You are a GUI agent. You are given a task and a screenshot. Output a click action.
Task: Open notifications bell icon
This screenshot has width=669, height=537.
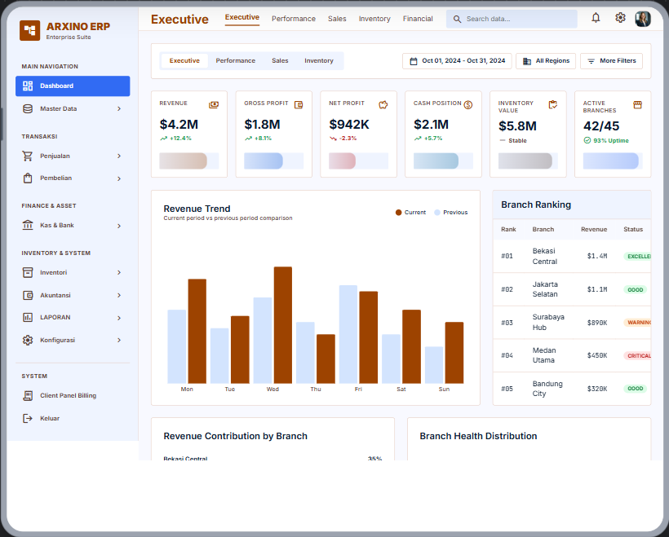[596, 18]
